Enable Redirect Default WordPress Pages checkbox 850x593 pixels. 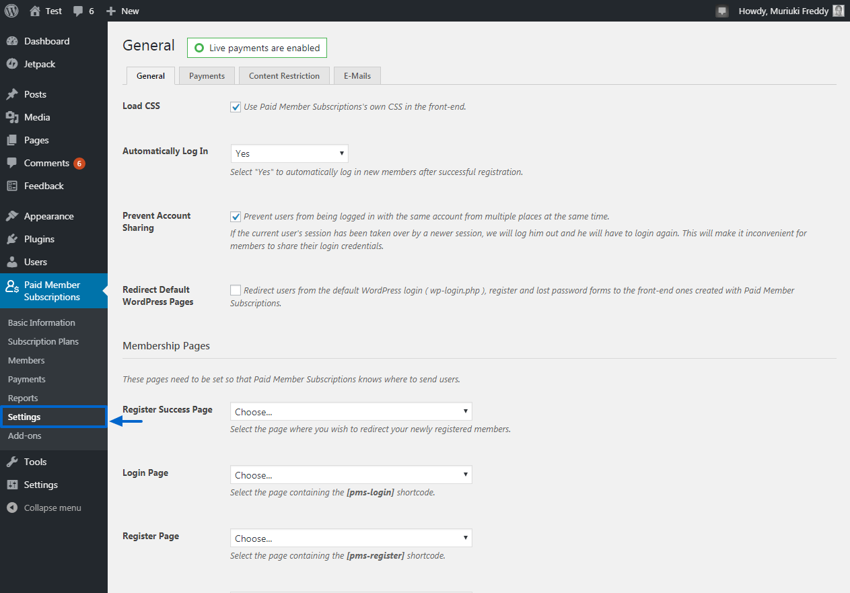[x=236, y=290]
